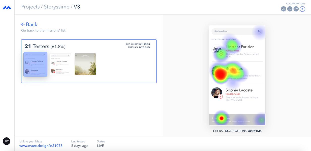The image size is (311, 151).
Task: Click the 5 days ago last tested text
Action: pos(80,146)
